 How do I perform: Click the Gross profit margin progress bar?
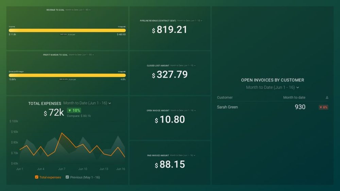pyautogui.click(x=67, y=75)
